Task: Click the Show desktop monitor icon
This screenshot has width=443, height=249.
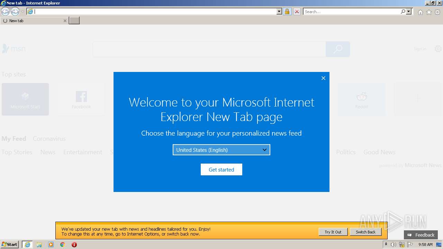Action: tap(439, 245)
